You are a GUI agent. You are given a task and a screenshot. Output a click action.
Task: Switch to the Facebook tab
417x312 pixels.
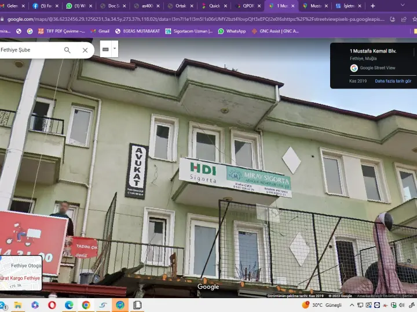click(x=46, y=6)
